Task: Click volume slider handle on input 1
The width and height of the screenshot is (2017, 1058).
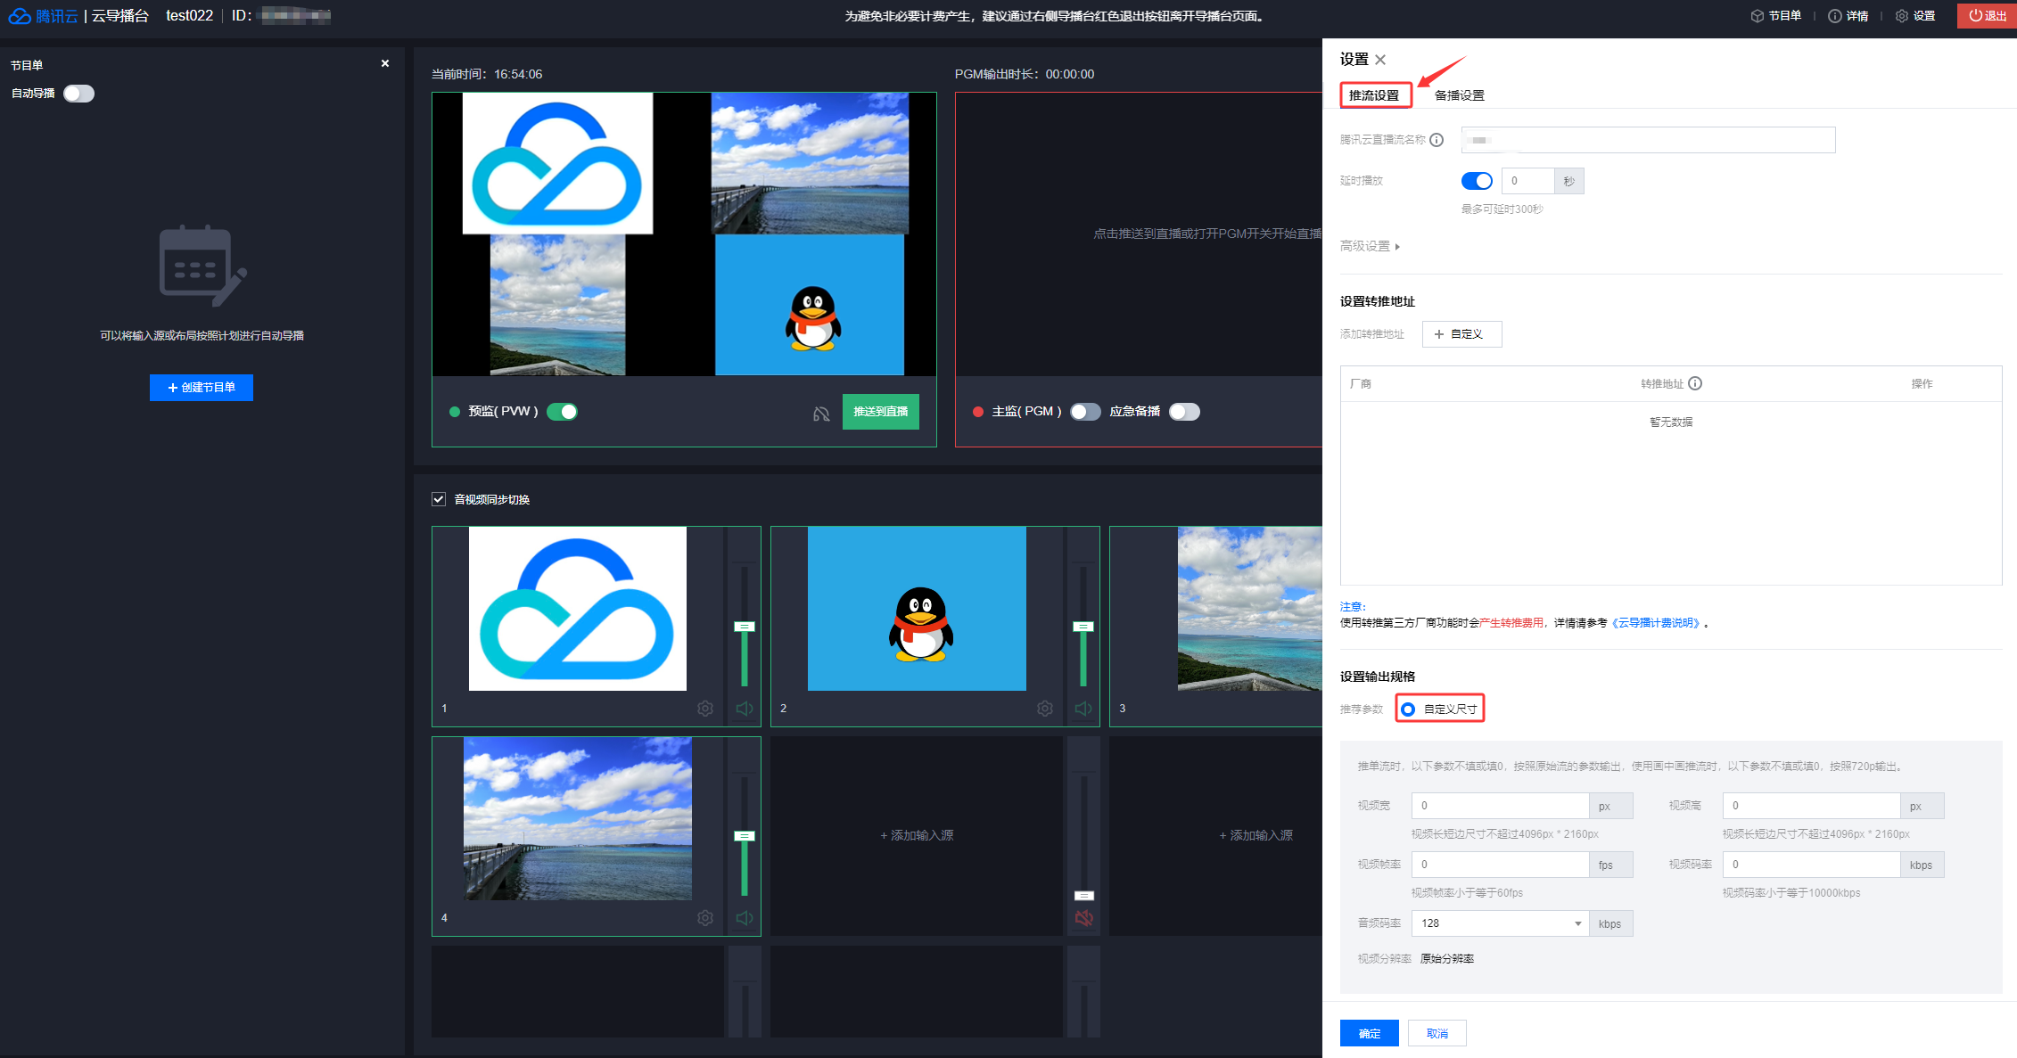Action: click(x=744, y=627)
